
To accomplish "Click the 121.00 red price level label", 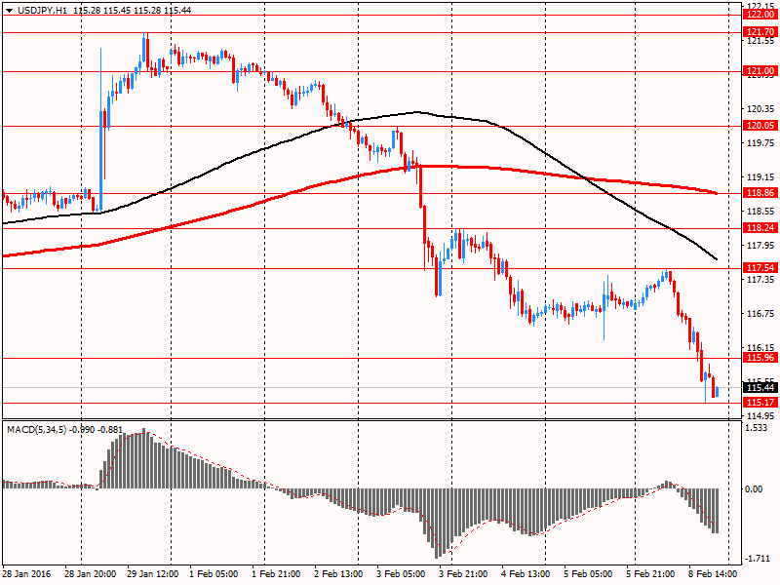I will click(760, 71).
